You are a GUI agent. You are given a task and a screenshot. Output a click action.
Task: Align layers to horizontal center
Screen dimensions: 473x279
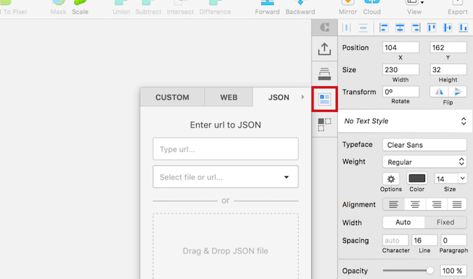coord(400,28)
